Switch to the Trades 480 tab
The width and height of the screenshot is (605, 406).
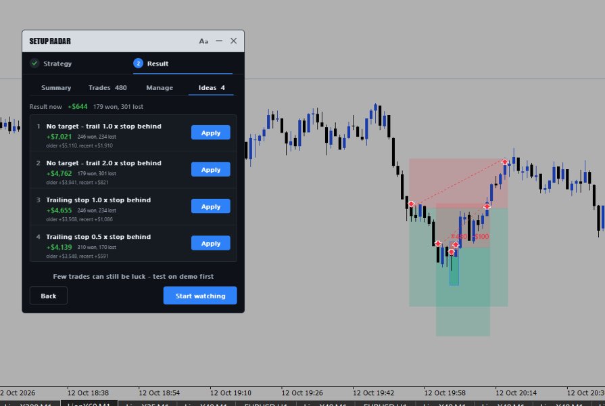point(107,88)
